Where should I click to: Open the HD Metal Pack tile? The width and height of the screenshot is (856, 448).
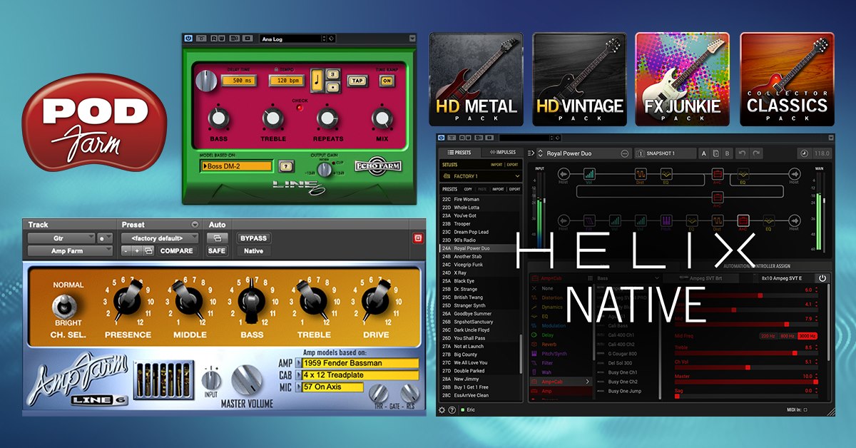[x=476, y=78]
